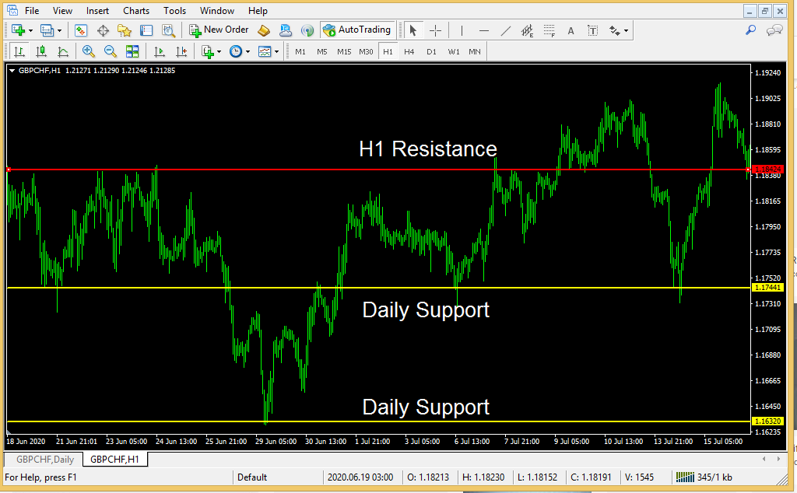The width and height of the screenshot is (797, 493).
Task: Enable the chart auto scroll icon
Action: (160, 51)
